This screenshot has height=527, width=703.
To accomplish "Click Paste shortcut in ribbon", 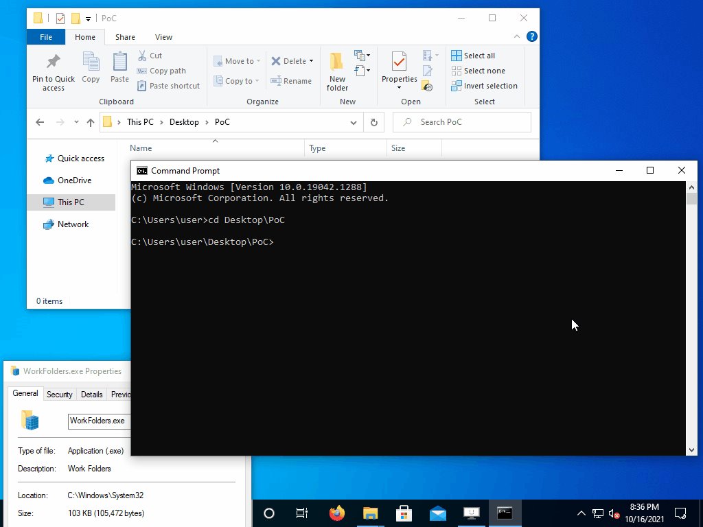I will (x=169, y=86).
